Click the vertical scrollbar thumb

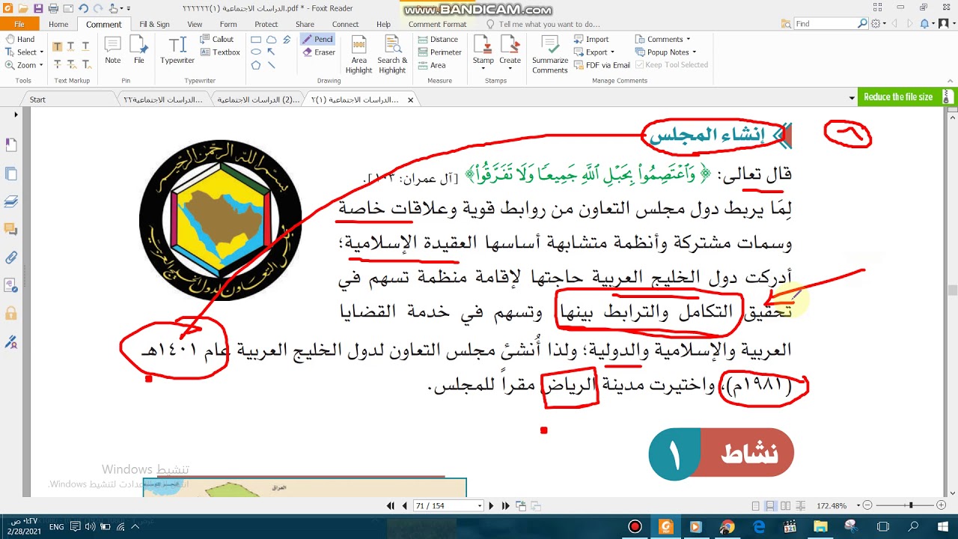(952, 290)
